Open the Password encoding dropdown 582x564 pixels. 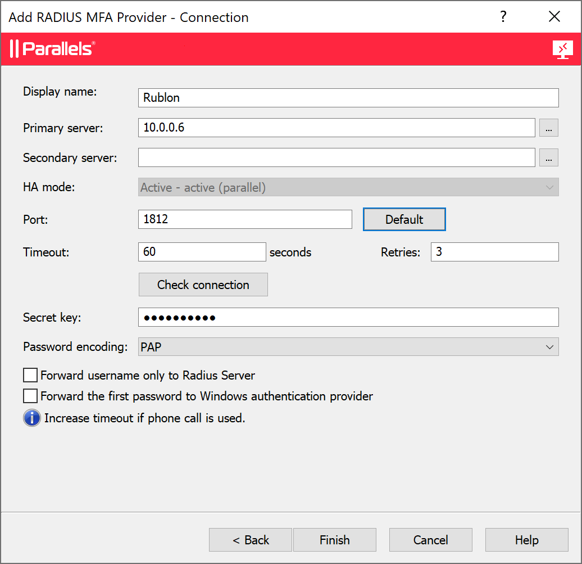(x=348, y=347)
